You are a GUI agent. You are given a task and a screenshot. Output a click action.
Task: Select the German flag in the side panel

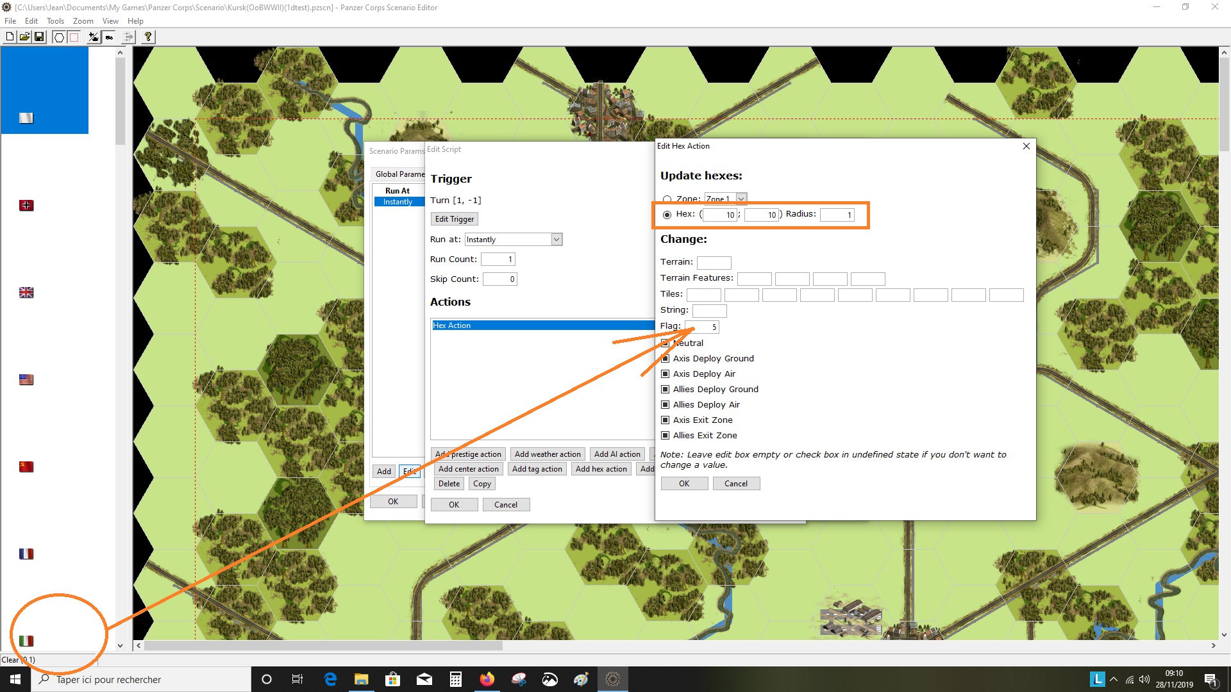[26, 206]
